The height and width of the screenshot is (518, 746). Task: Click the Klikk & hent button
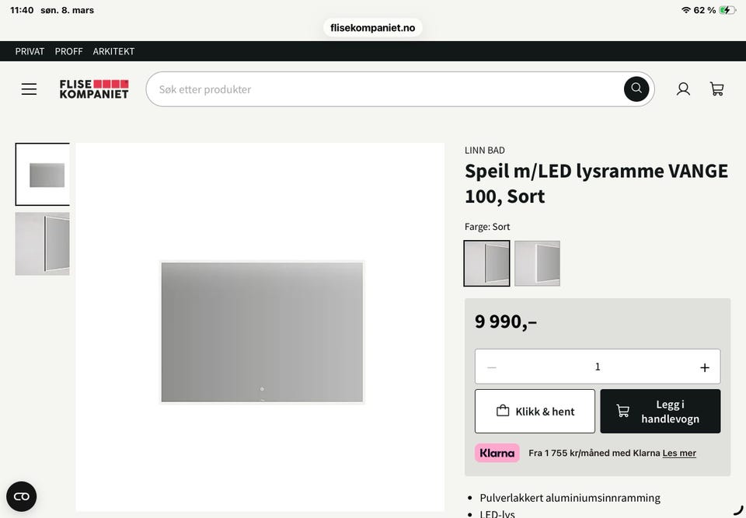pyautogui.click(x=535, y=412)
